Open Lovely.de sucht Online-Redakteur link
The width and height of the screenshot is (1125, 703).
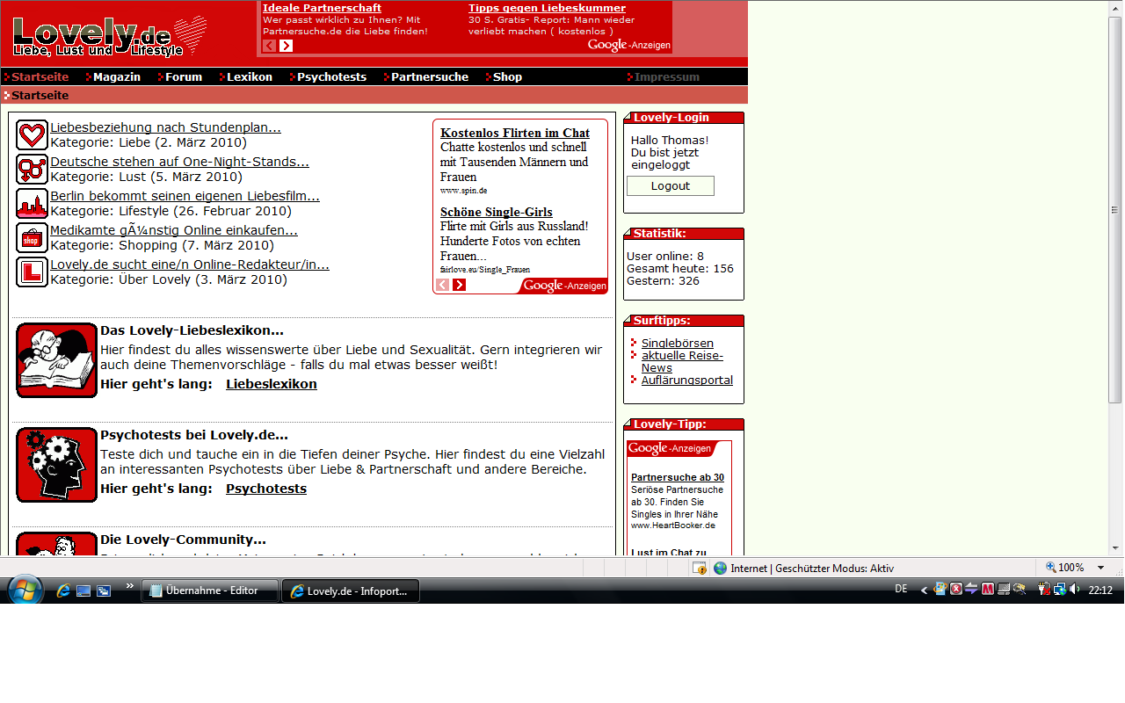coord(190,265)
